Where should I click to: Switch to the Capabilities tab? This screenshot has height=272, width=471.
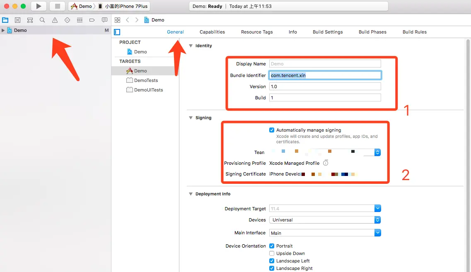tap(212, 32)
